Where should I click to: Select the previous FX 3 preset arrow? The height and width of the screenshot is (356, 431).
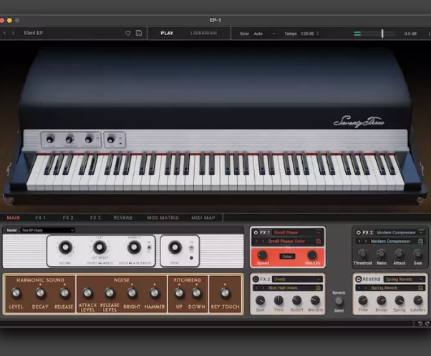[x=257, y=288]
